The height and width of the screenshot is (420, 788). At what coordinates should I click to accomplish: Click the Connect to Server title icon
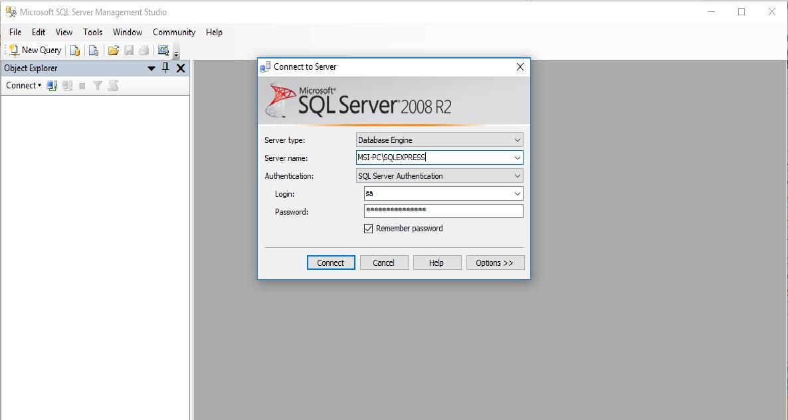coord(265,67)
